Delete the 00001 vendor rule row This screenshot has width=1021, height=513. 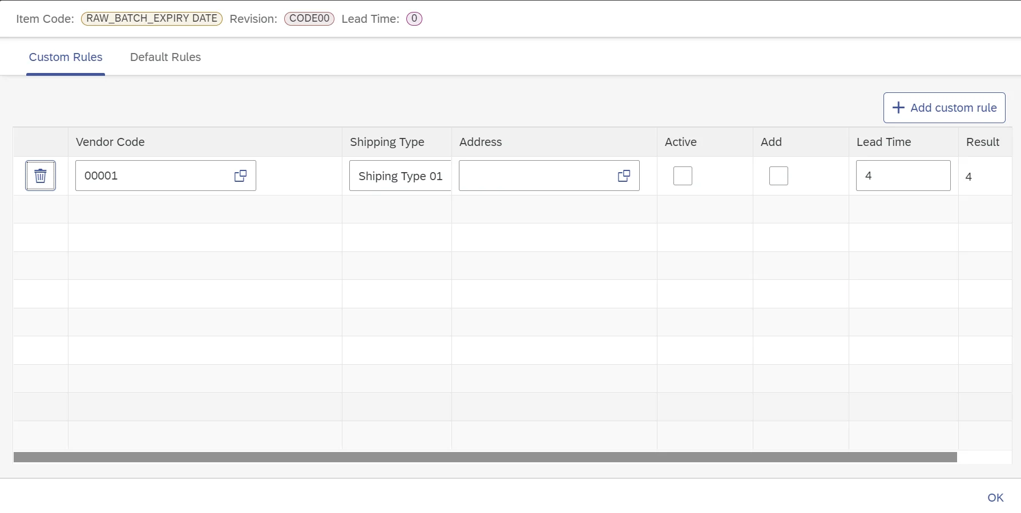[40, 176]
